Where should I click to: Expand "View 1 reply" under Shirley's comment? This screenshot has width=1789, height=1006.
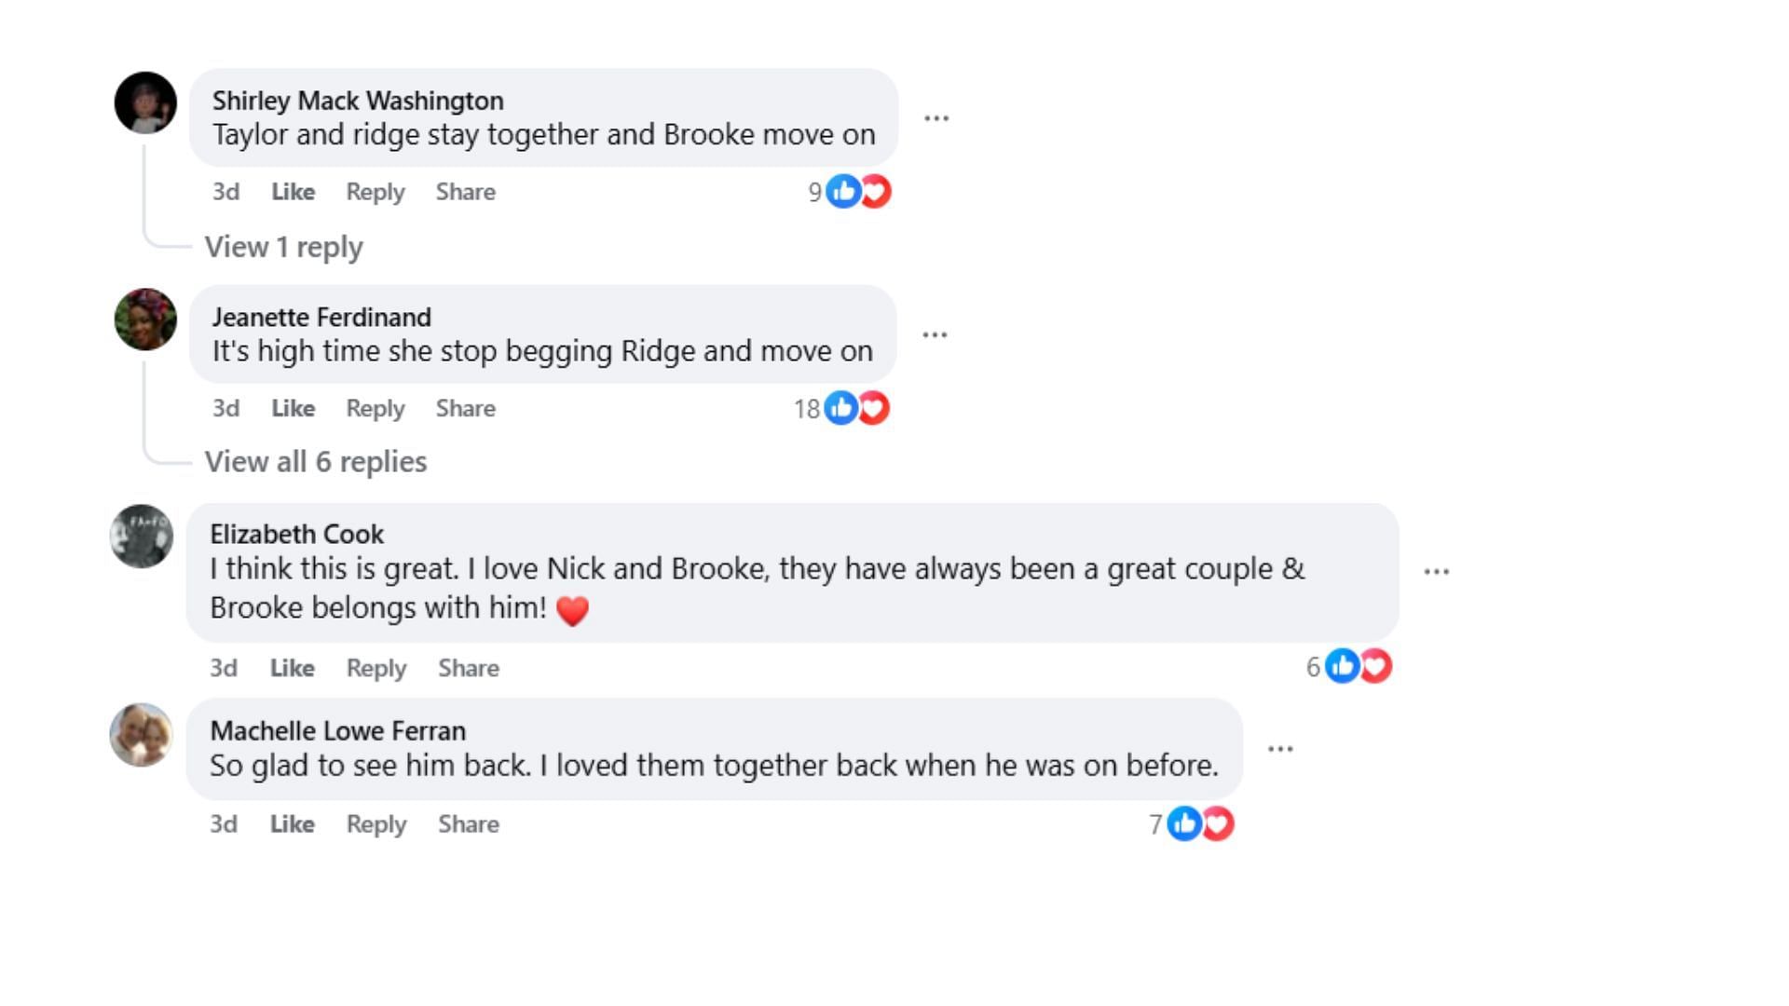click(284, 247)
